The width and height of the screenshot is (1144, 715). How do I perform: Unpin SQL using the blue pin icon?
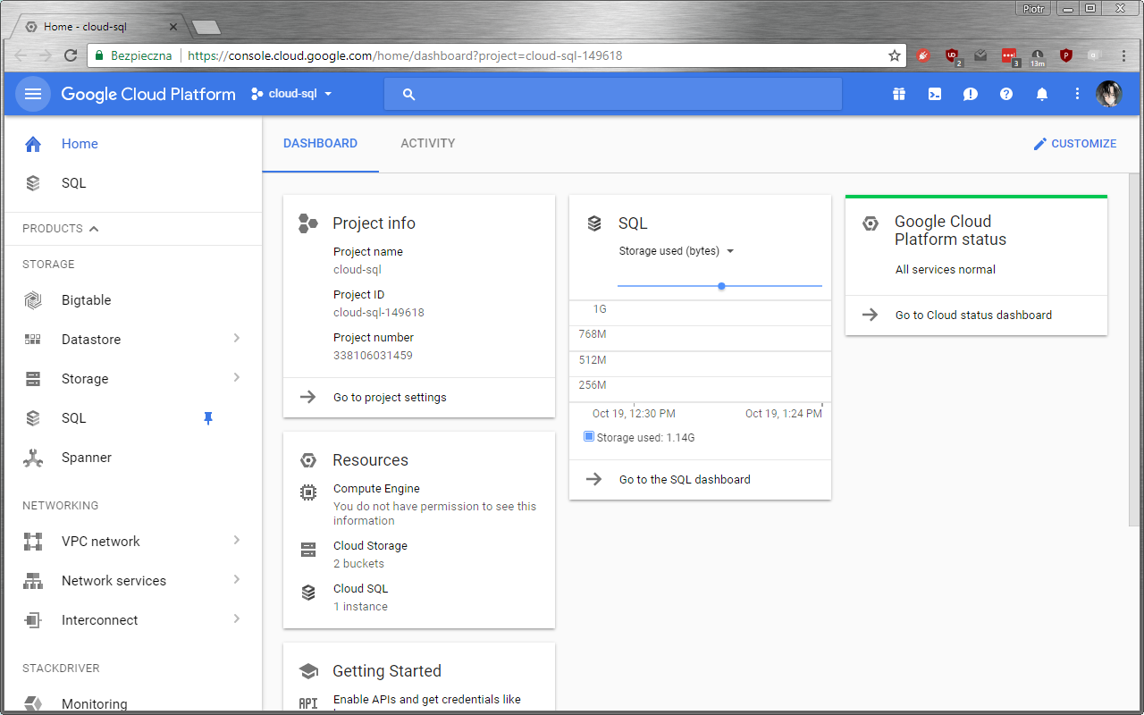[x=208, y=418]
